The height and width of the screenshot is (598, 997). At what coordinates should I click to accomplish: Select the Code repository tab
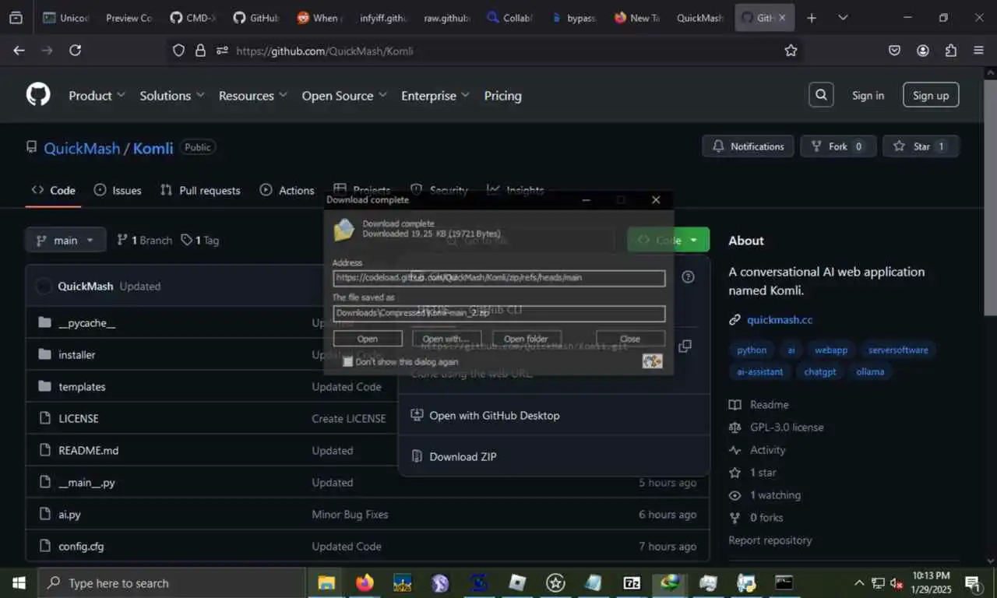click(53, 190)
